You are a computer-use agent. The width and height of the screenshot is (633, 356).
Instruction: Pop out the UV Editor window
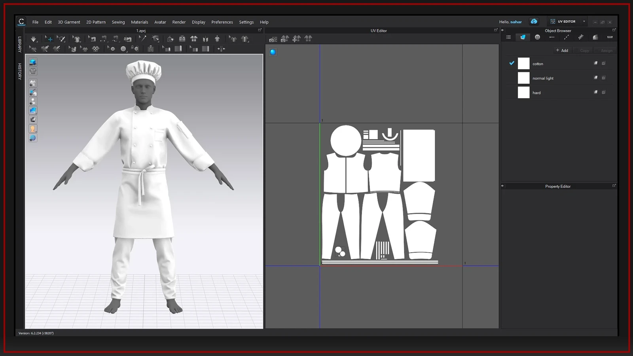click(x=496, y=30)
